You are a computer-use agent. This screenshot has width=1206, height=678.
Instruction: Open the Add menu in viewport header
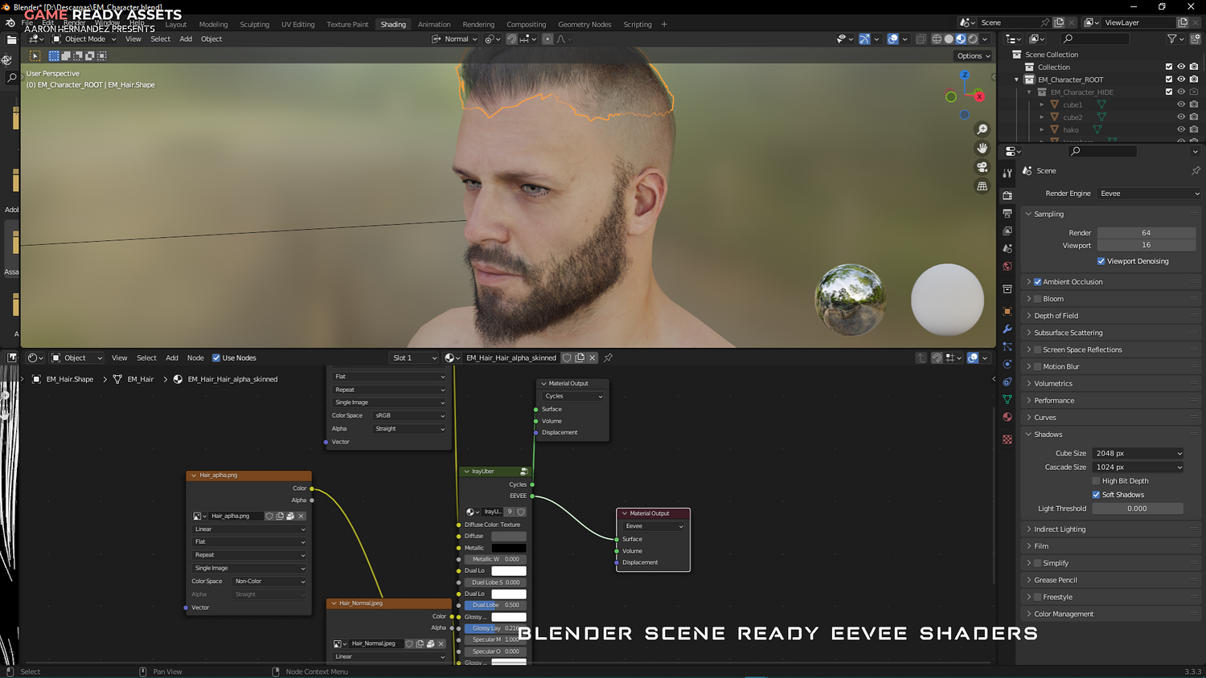[186, 39]
